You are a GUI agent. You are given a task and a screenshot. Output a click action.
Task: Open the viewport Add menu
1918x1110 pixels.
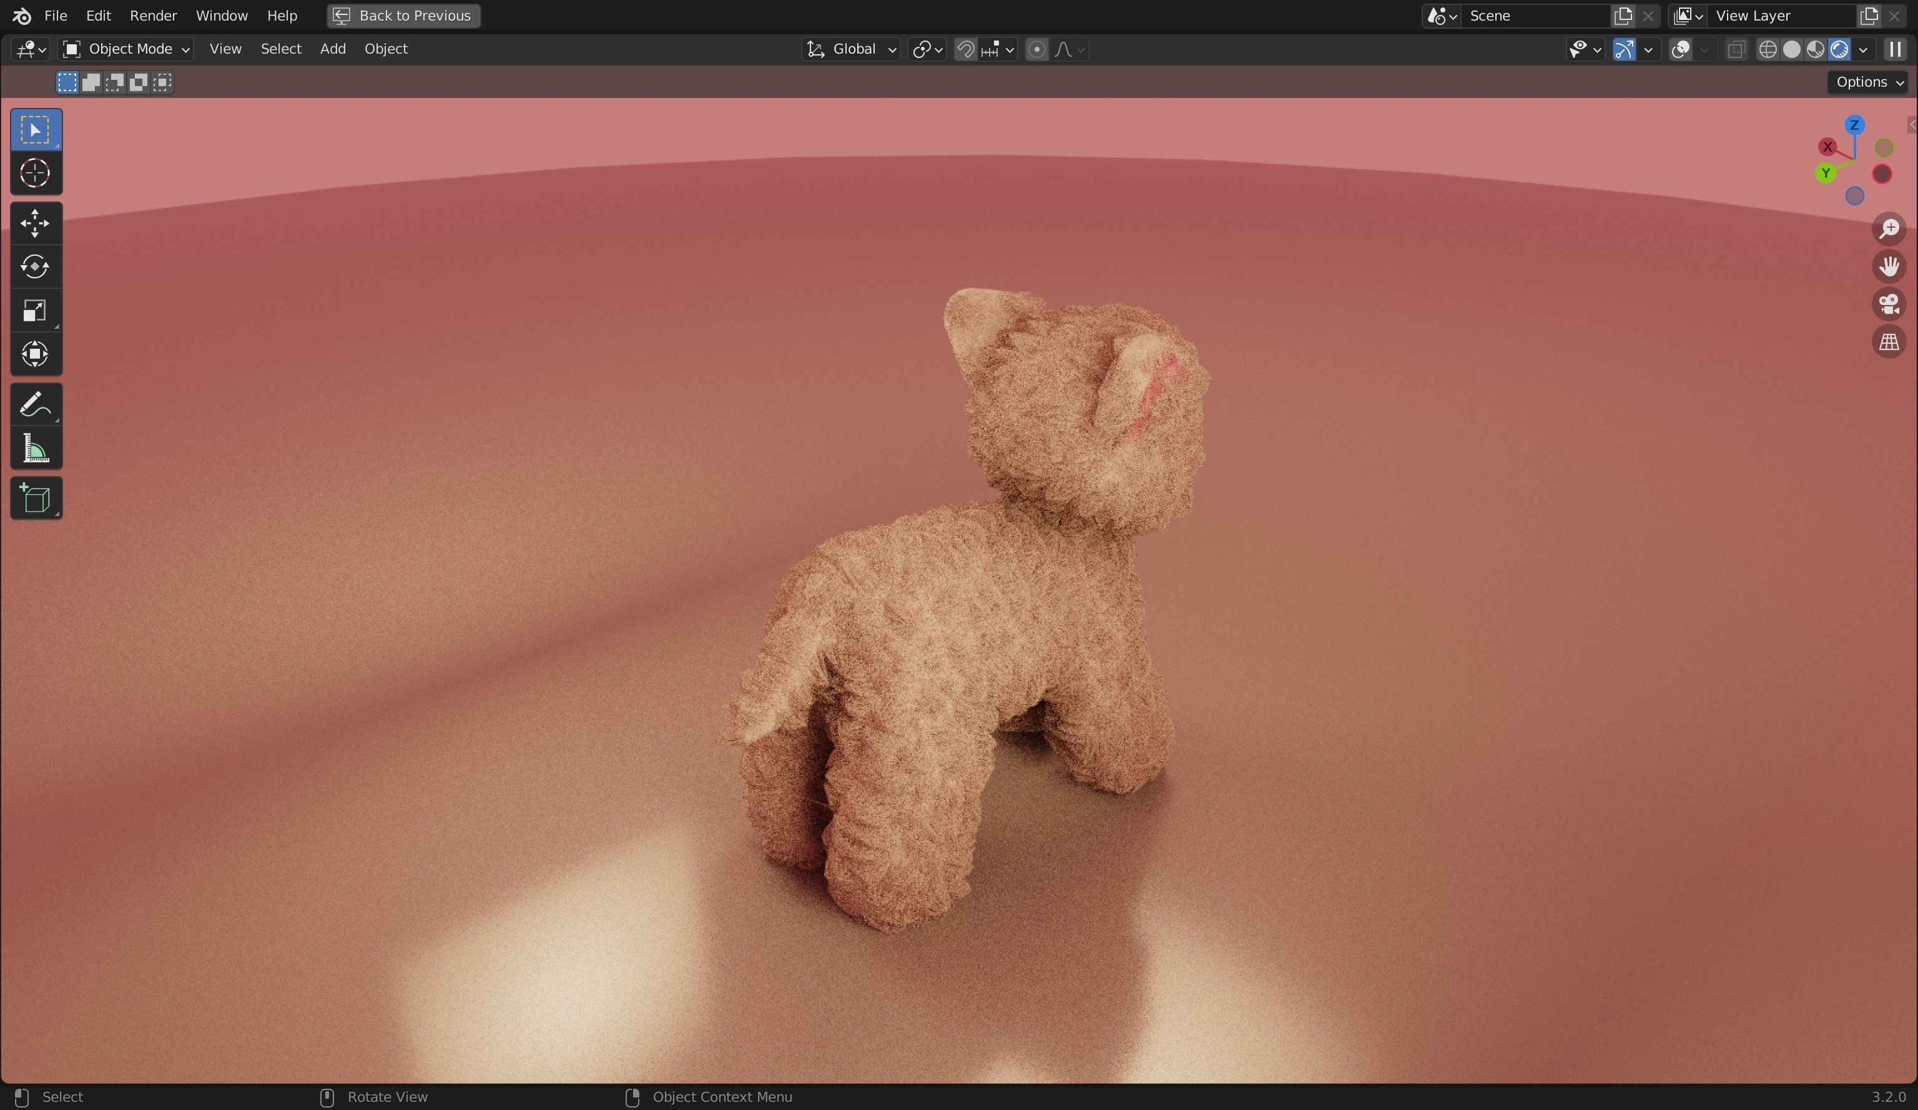coord(333,49)
